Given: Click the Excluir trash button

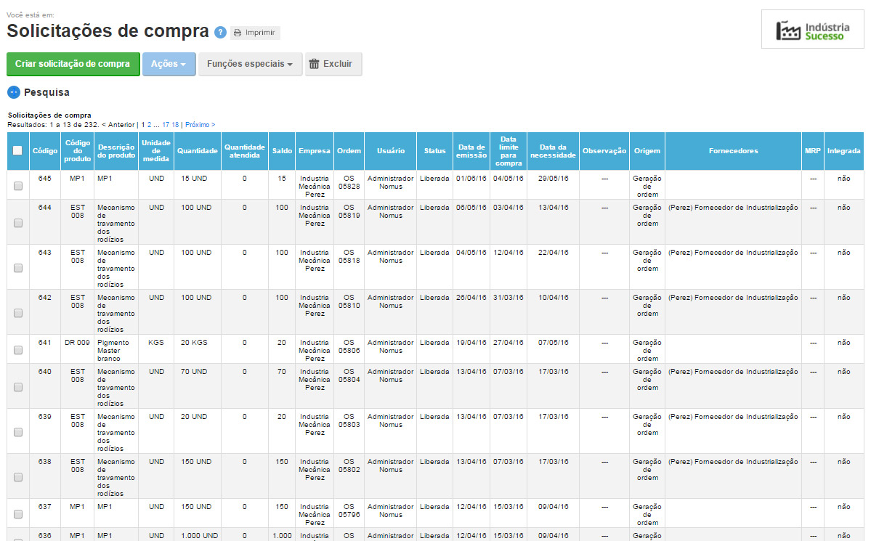Looking at the screenshot, I should coord(331,64).
